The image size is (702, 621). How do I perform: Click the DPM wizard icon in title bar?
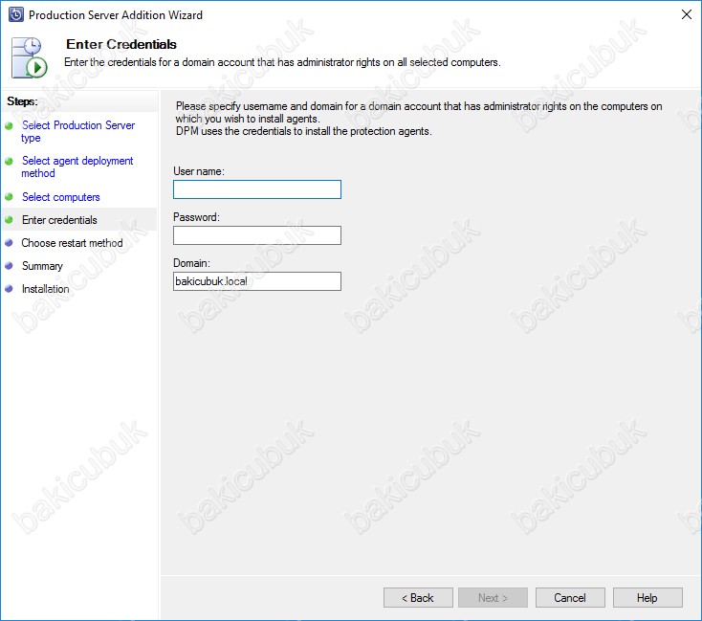(x=16, y=14)
